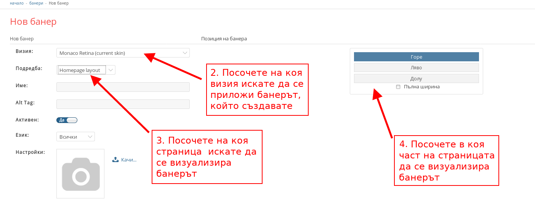Enable the Пълна ширина checkbox
535x203 pixels.
(398, 87)
